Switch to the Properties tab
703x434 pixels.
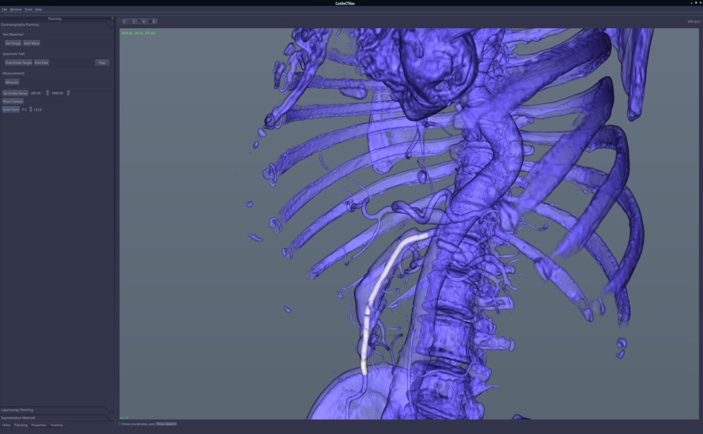39,425
